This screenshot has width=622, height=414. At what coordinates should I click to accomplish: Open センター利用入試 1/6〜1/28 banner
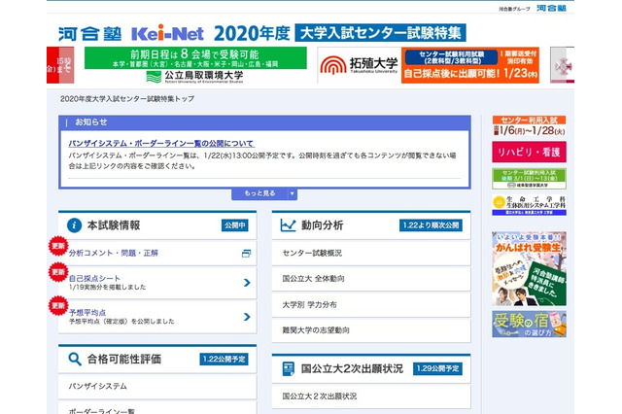(529, 126)
